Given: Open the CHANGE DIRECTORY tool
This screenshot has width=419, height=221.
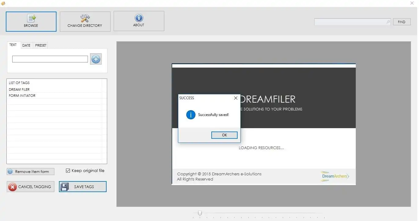Looking at the screenshot, I should coord(85,22).
